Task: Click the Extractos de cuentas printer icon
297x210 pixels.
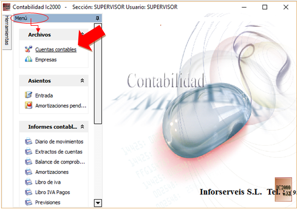Action: (x=28, y=151)
